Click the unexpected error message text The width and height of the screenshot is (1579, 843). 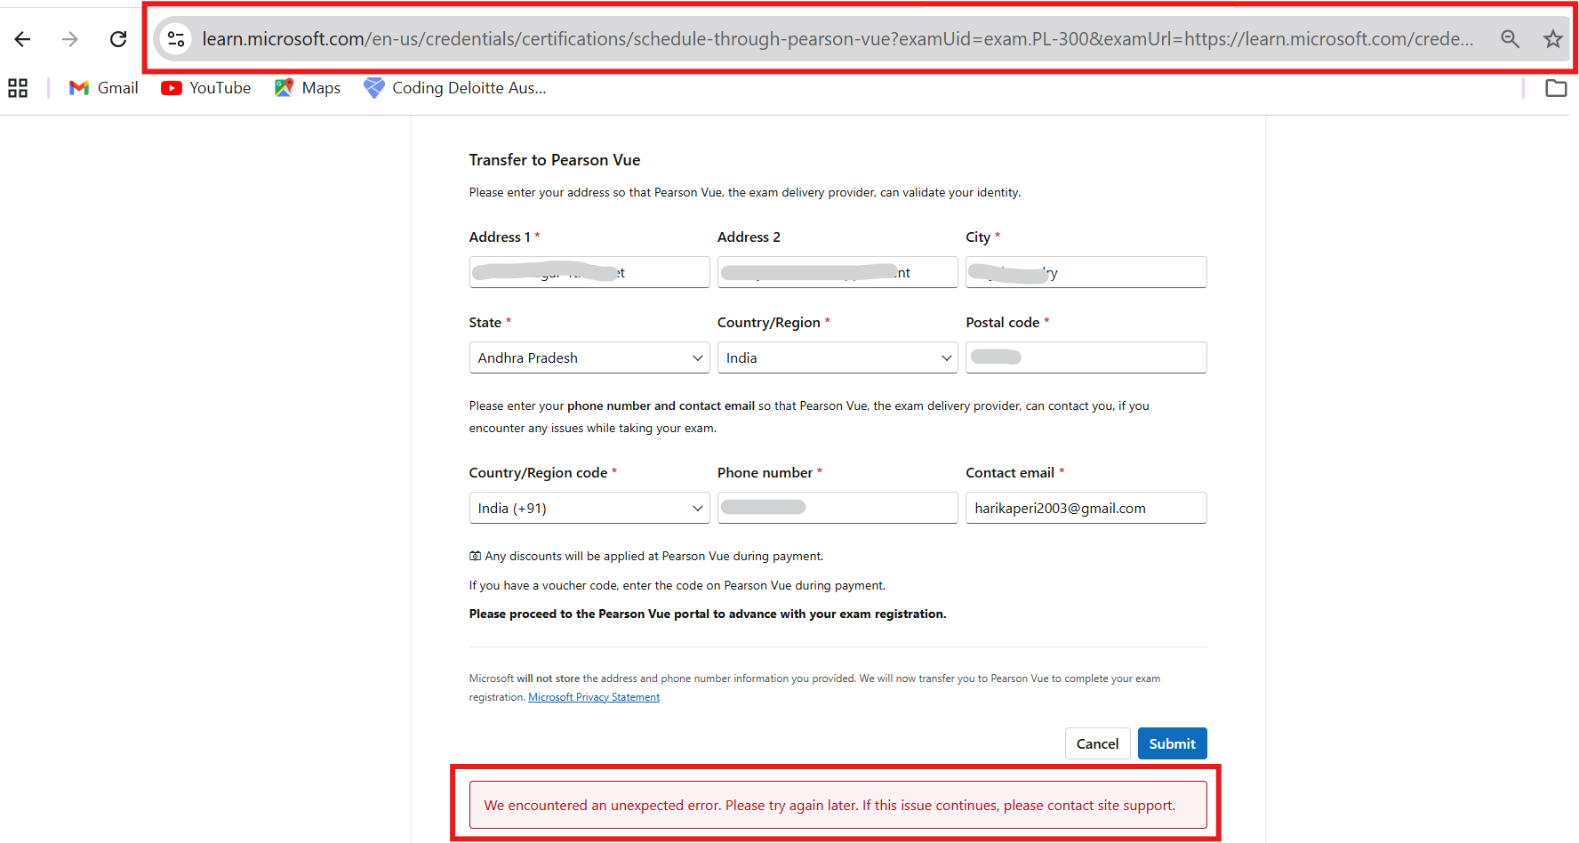(x=830, y=806)
